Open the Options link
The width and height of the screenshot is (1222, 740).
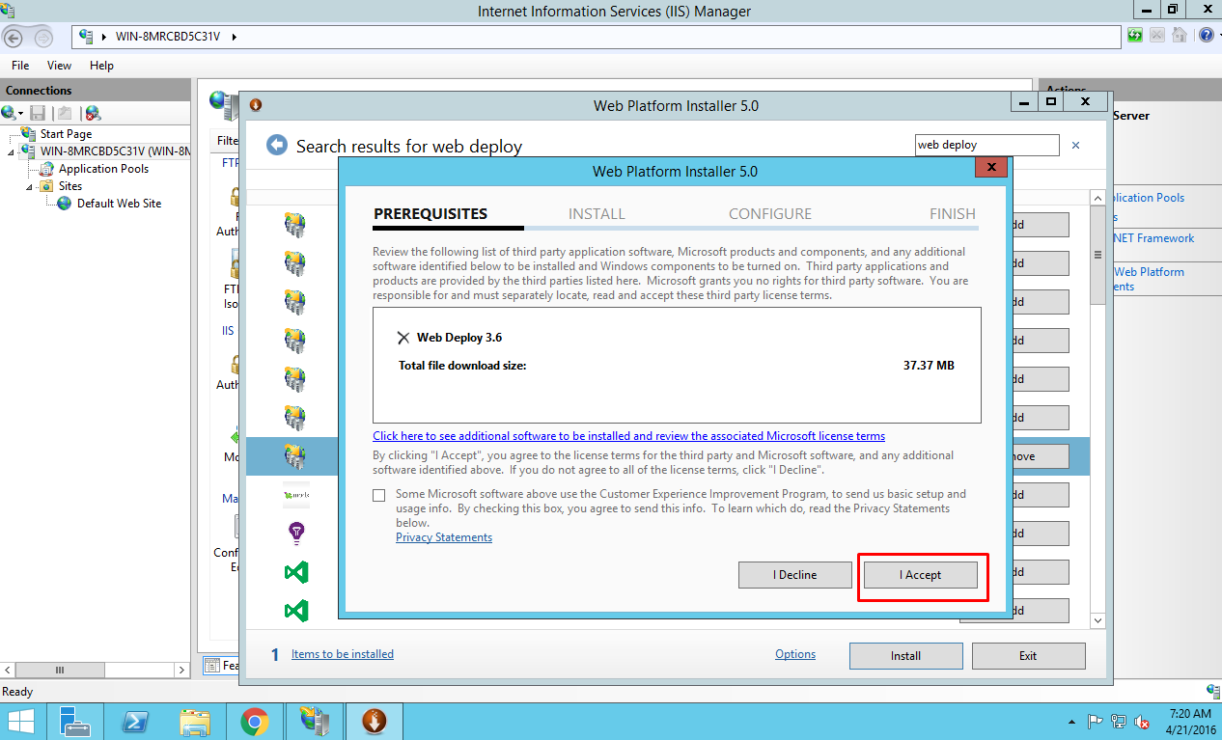tap(795, 654)
